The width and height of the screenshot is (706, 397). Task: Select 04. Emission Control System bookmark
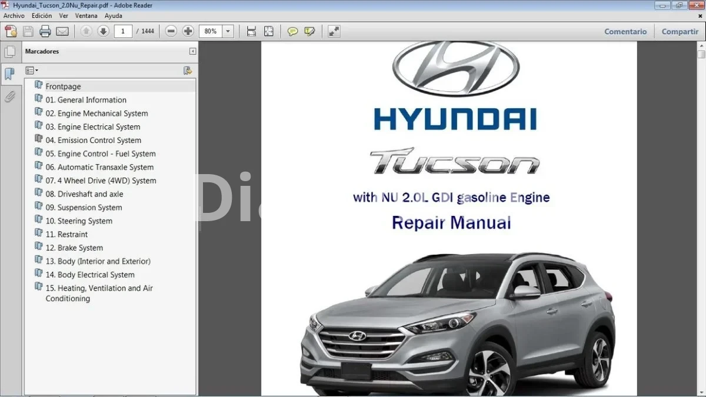[94, 141]
